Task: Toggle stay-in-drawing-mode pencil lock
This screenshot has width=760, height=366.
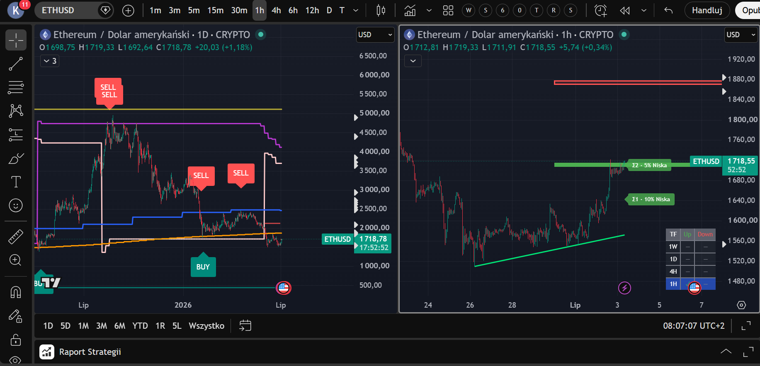Action: (16, 316)
